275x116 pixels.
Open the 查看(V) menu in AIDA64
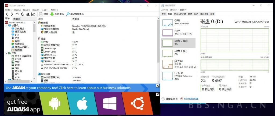pyautogui.click(x=17, y=10)
